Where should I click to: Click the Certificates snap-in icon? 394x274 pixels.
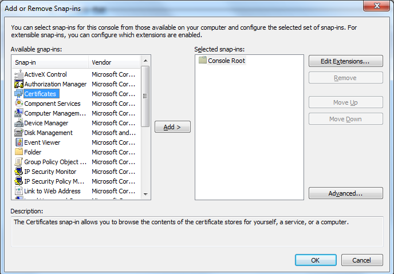pyautogui.click(x=19, y=94)
